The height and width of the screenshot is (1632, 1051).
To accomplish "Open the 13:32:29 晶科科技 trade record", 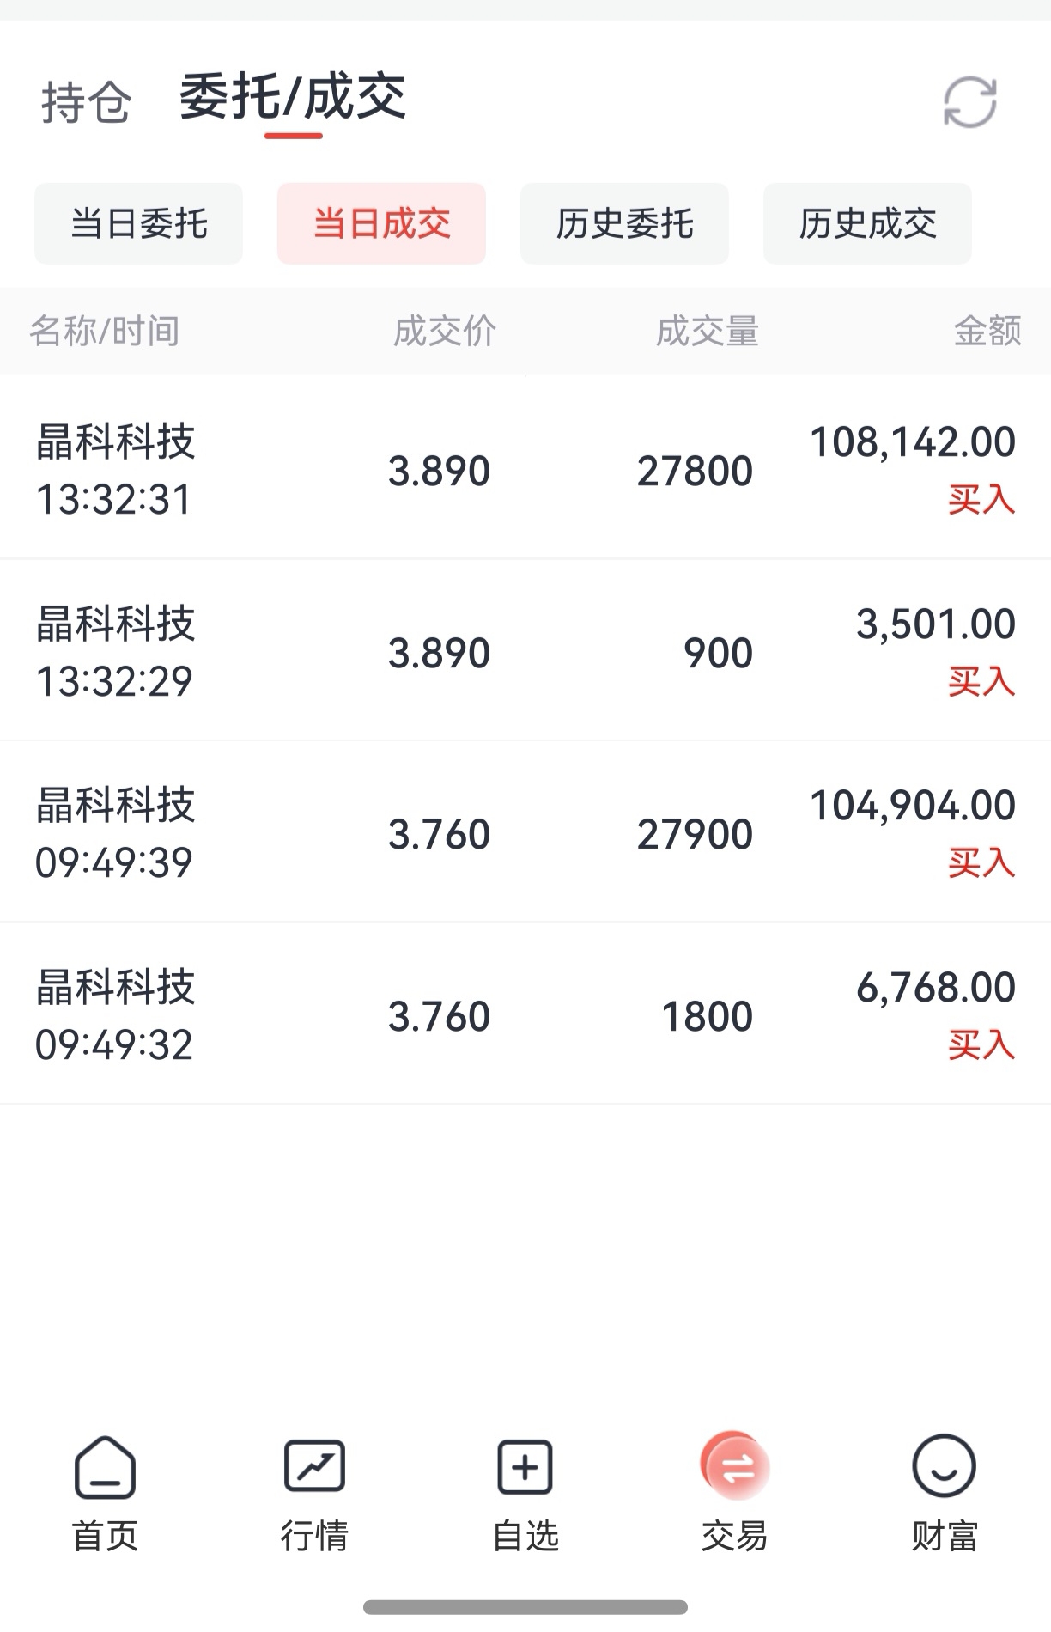I will click(525, 650).
